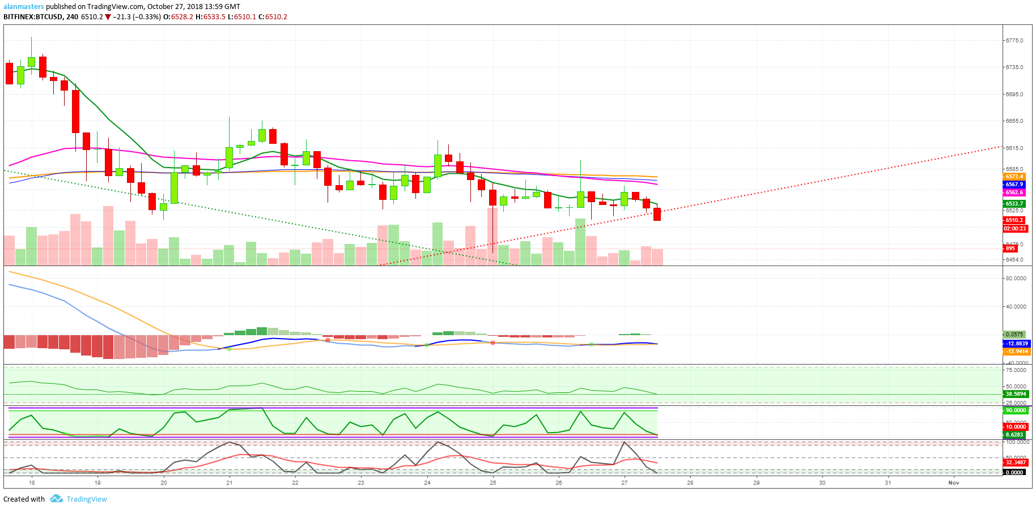
Task: Click the red 32.3487 stochastic value label
Action: (1016, 463)
